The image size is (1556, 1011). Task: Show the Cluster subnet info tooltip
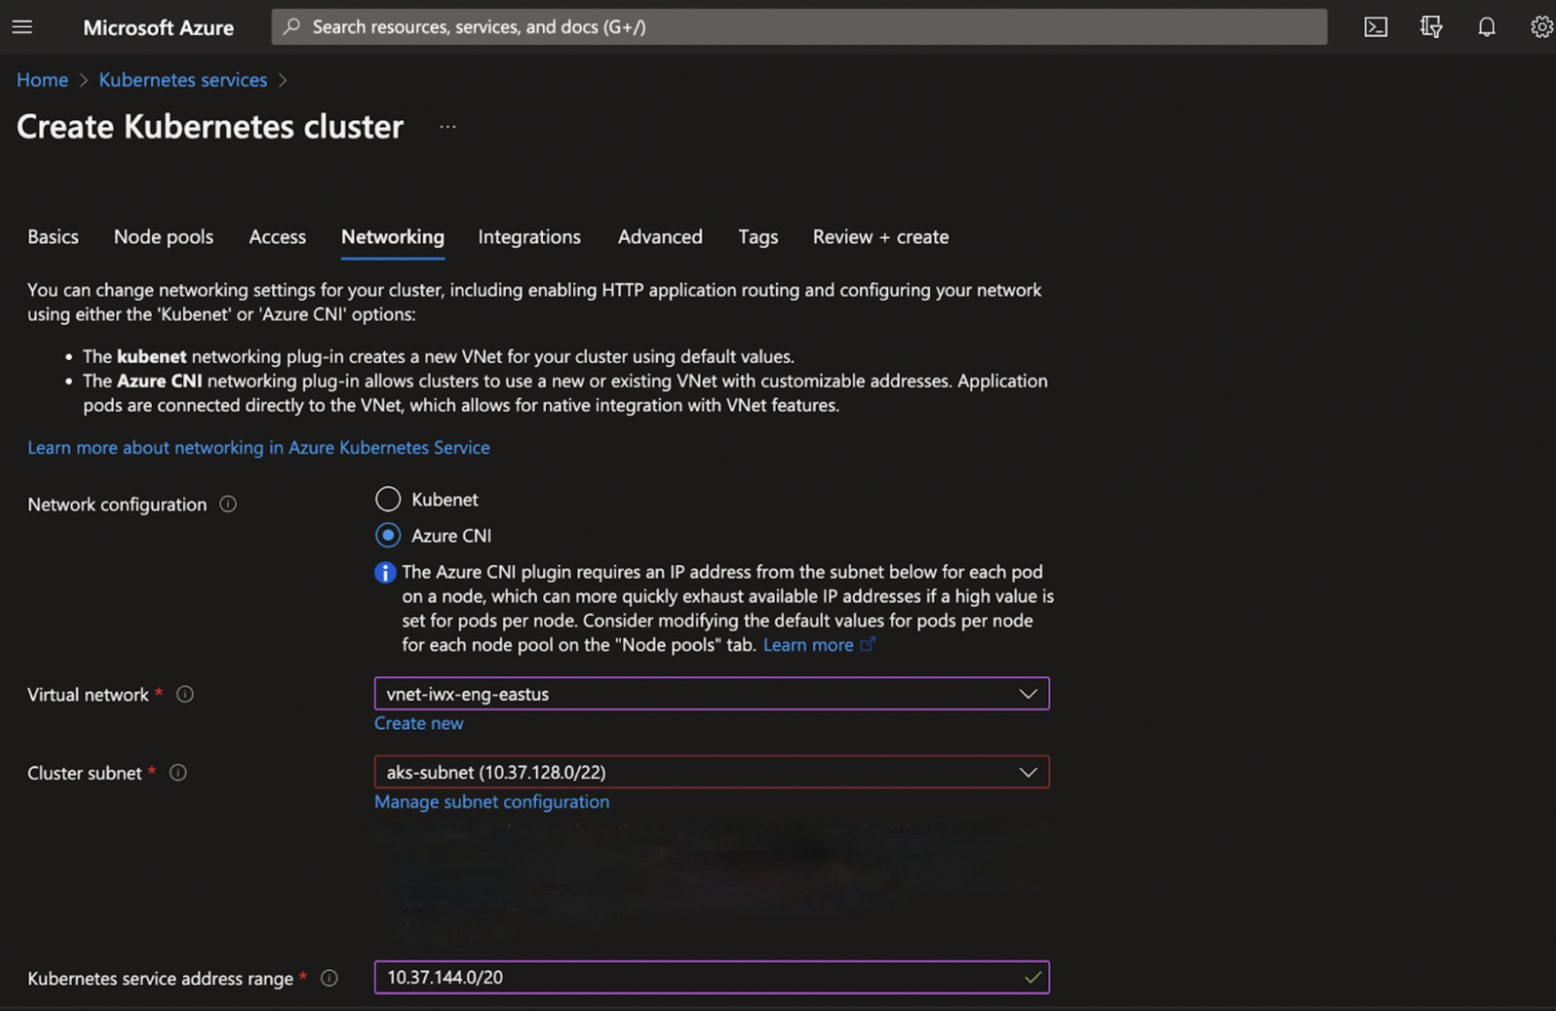coord(178,772)
